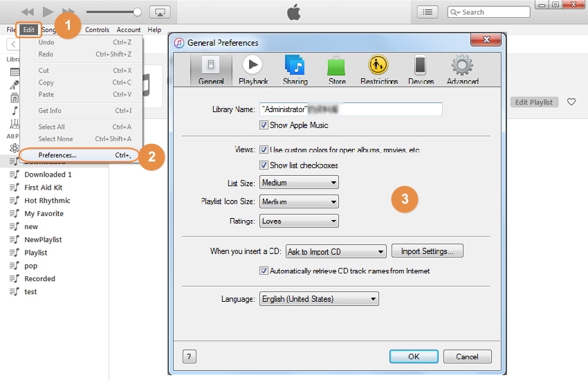This screenshot has width=588, height=380.
Task: Click the heart icon beside Edit Playlist
Action: point(571,102)
